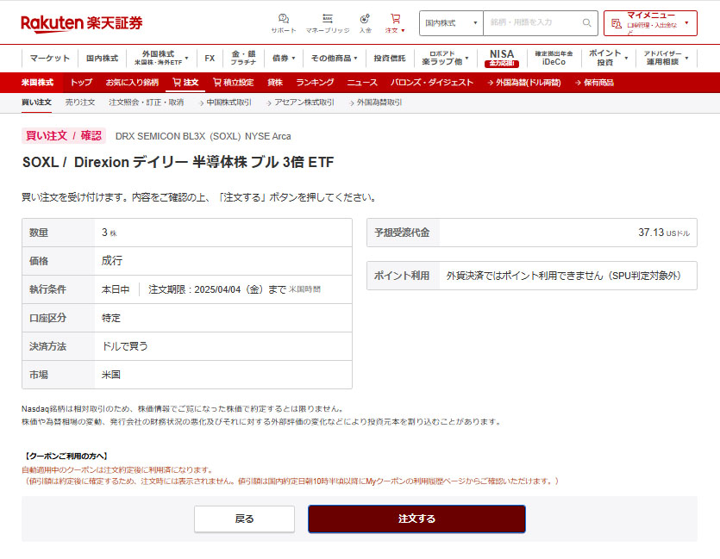Switch to the 売り注文 sub-tab

[80, 102]
